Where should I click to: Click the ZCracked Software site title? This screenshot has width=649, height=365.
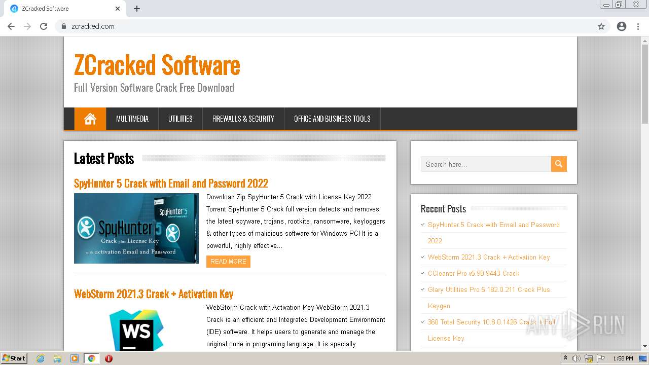pyautogui.click(x=157, y=65)
